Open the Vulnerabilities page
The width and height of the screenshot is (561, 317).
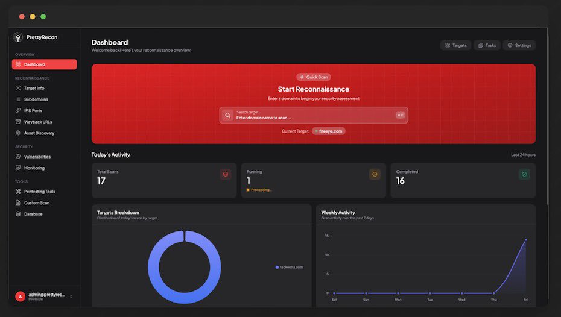[45, 157]
